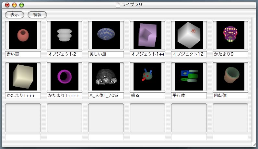Click the A_人体1_70% name field

(x=106, y=96)
